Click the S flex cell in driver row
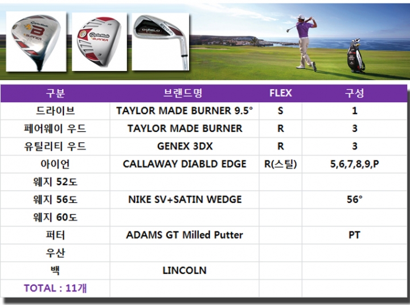This screenshot has height=305, width=410. 281,111
